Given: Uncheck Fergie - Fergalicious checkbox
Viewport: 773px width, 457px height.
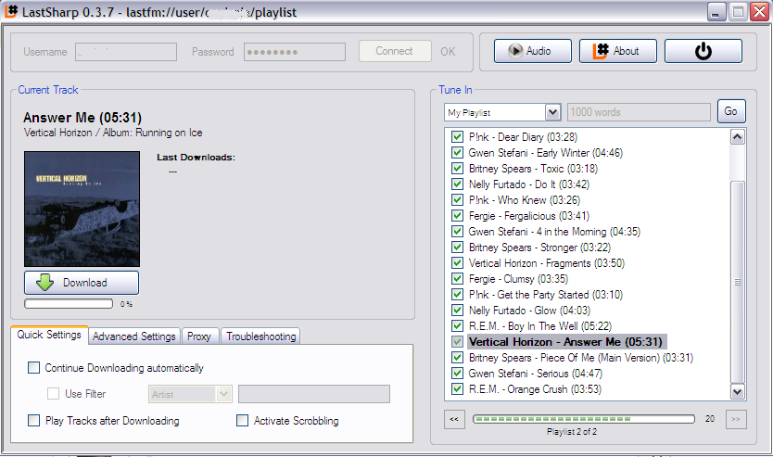Looking at the screenshot, I should point(458,215).
